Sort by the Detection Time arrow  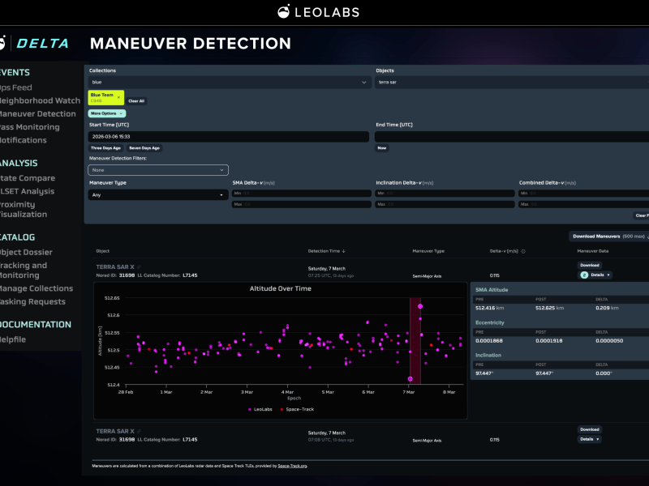(x=343, y=251)
